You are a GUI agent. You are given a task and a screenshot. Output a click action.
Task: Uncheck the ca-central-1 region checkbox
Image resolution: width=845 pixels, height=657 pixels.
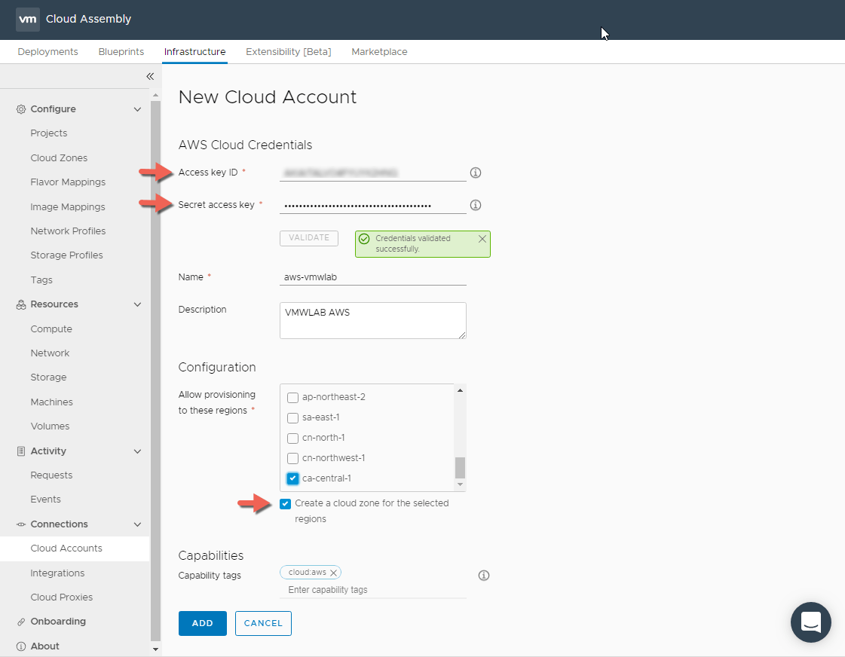[293, 478]
